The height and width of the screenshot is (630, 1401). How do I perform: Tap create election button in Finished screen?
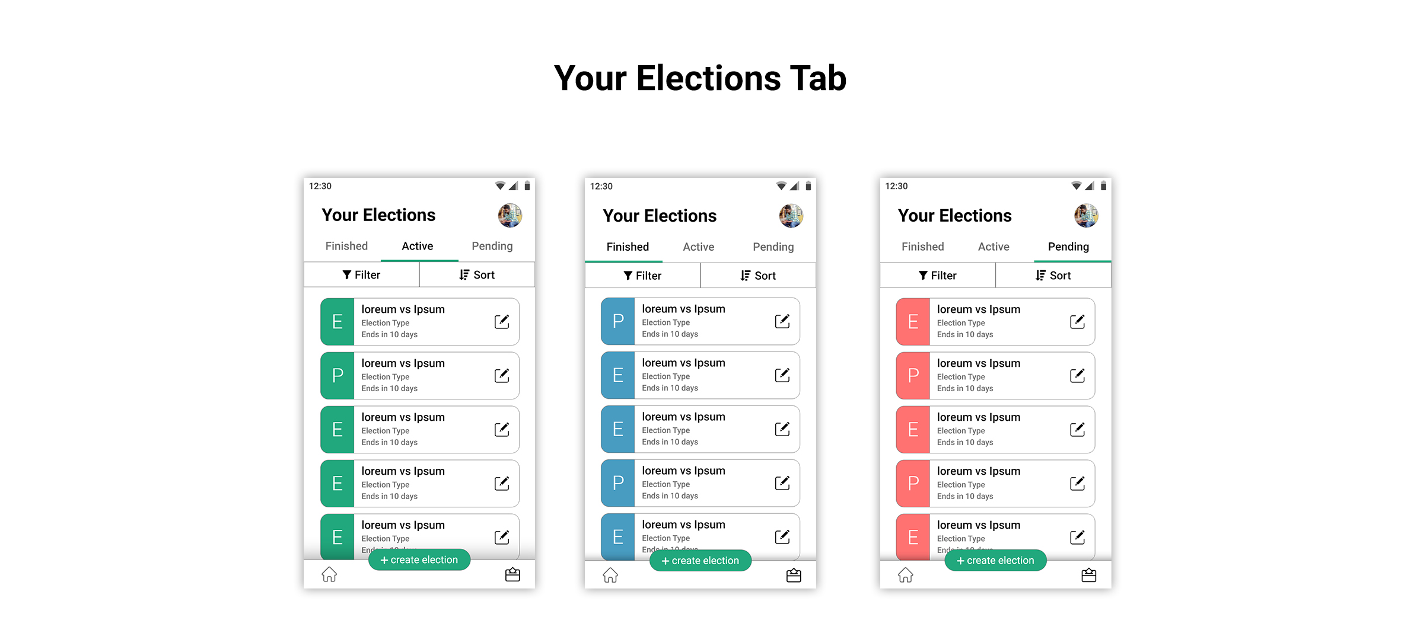point(700,561)
